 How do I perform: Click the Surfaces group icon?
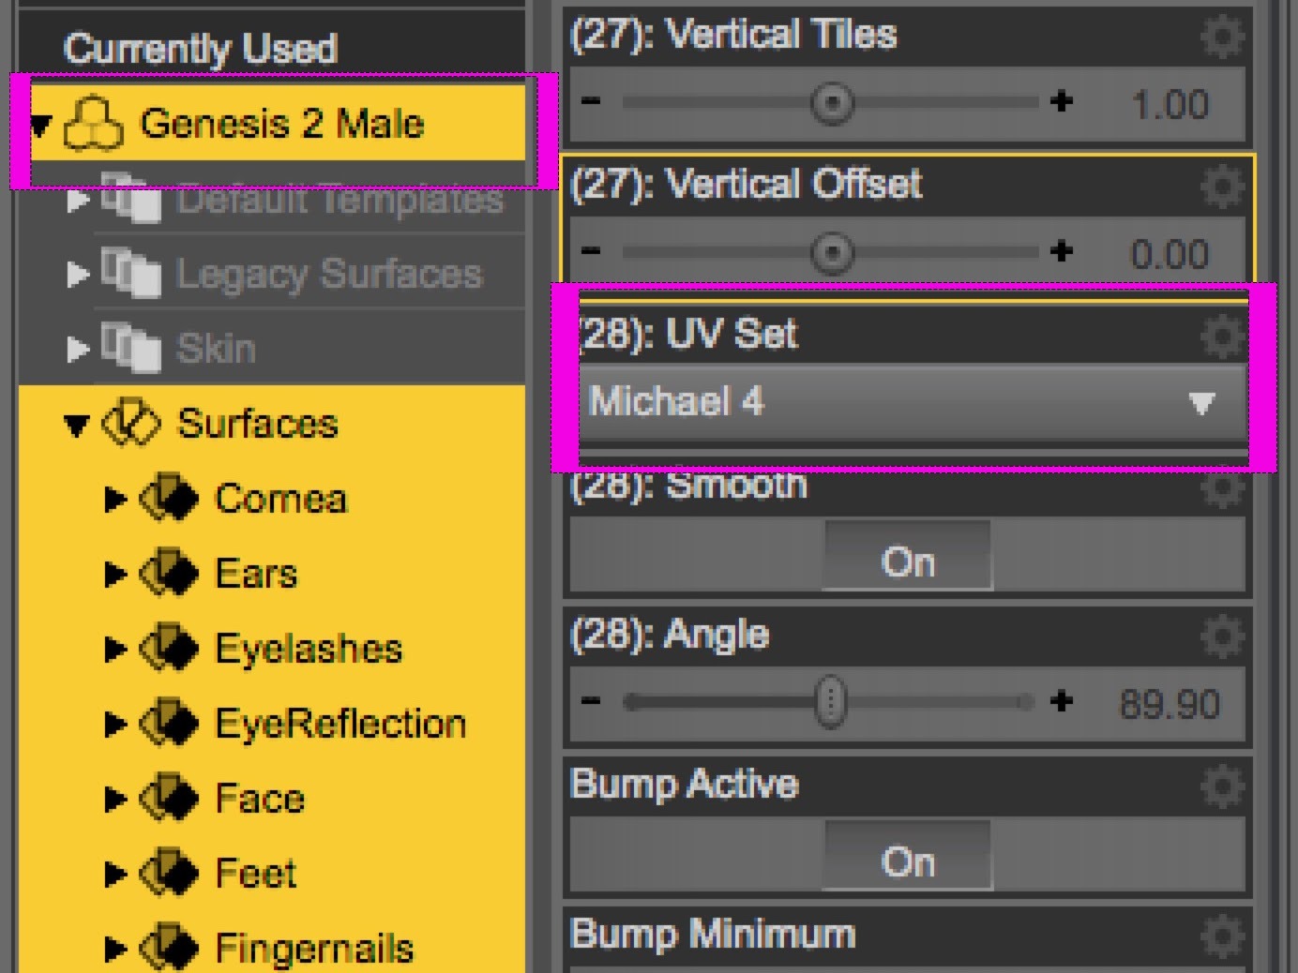(x=129, y=424)
